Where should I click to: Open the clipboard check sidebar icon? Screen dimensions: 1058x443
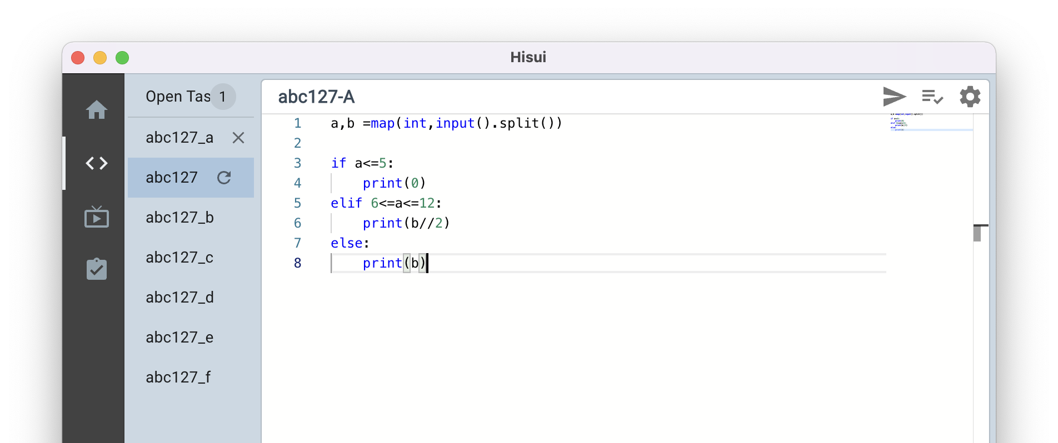[97, 269]
